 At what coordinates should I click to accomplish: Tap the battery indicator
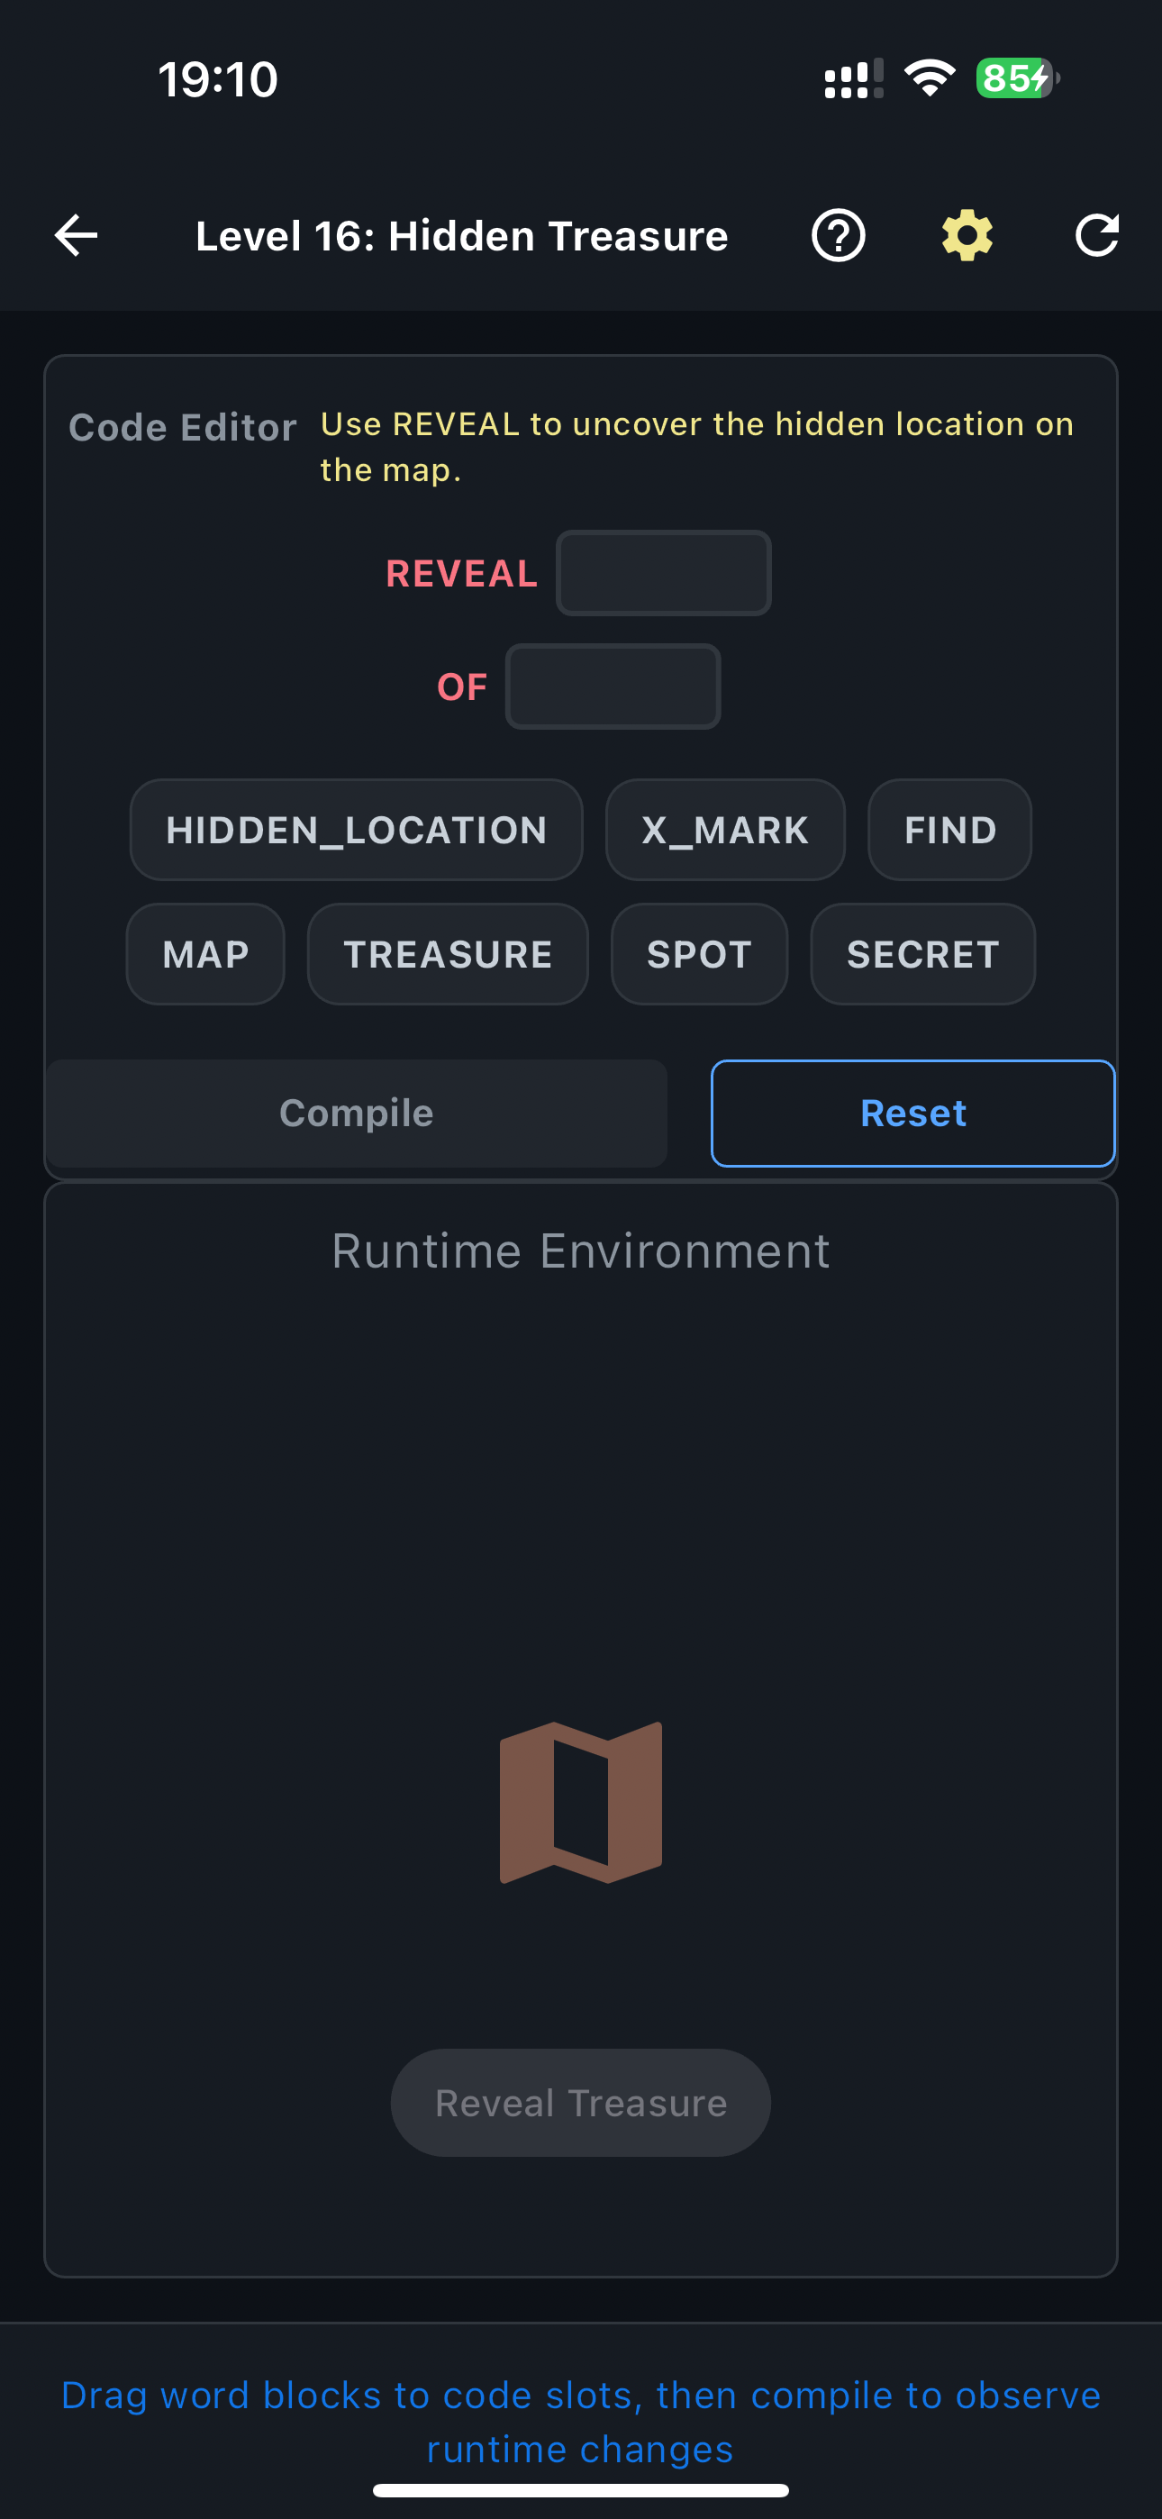pyautogui.click(x=1017, y=78)
